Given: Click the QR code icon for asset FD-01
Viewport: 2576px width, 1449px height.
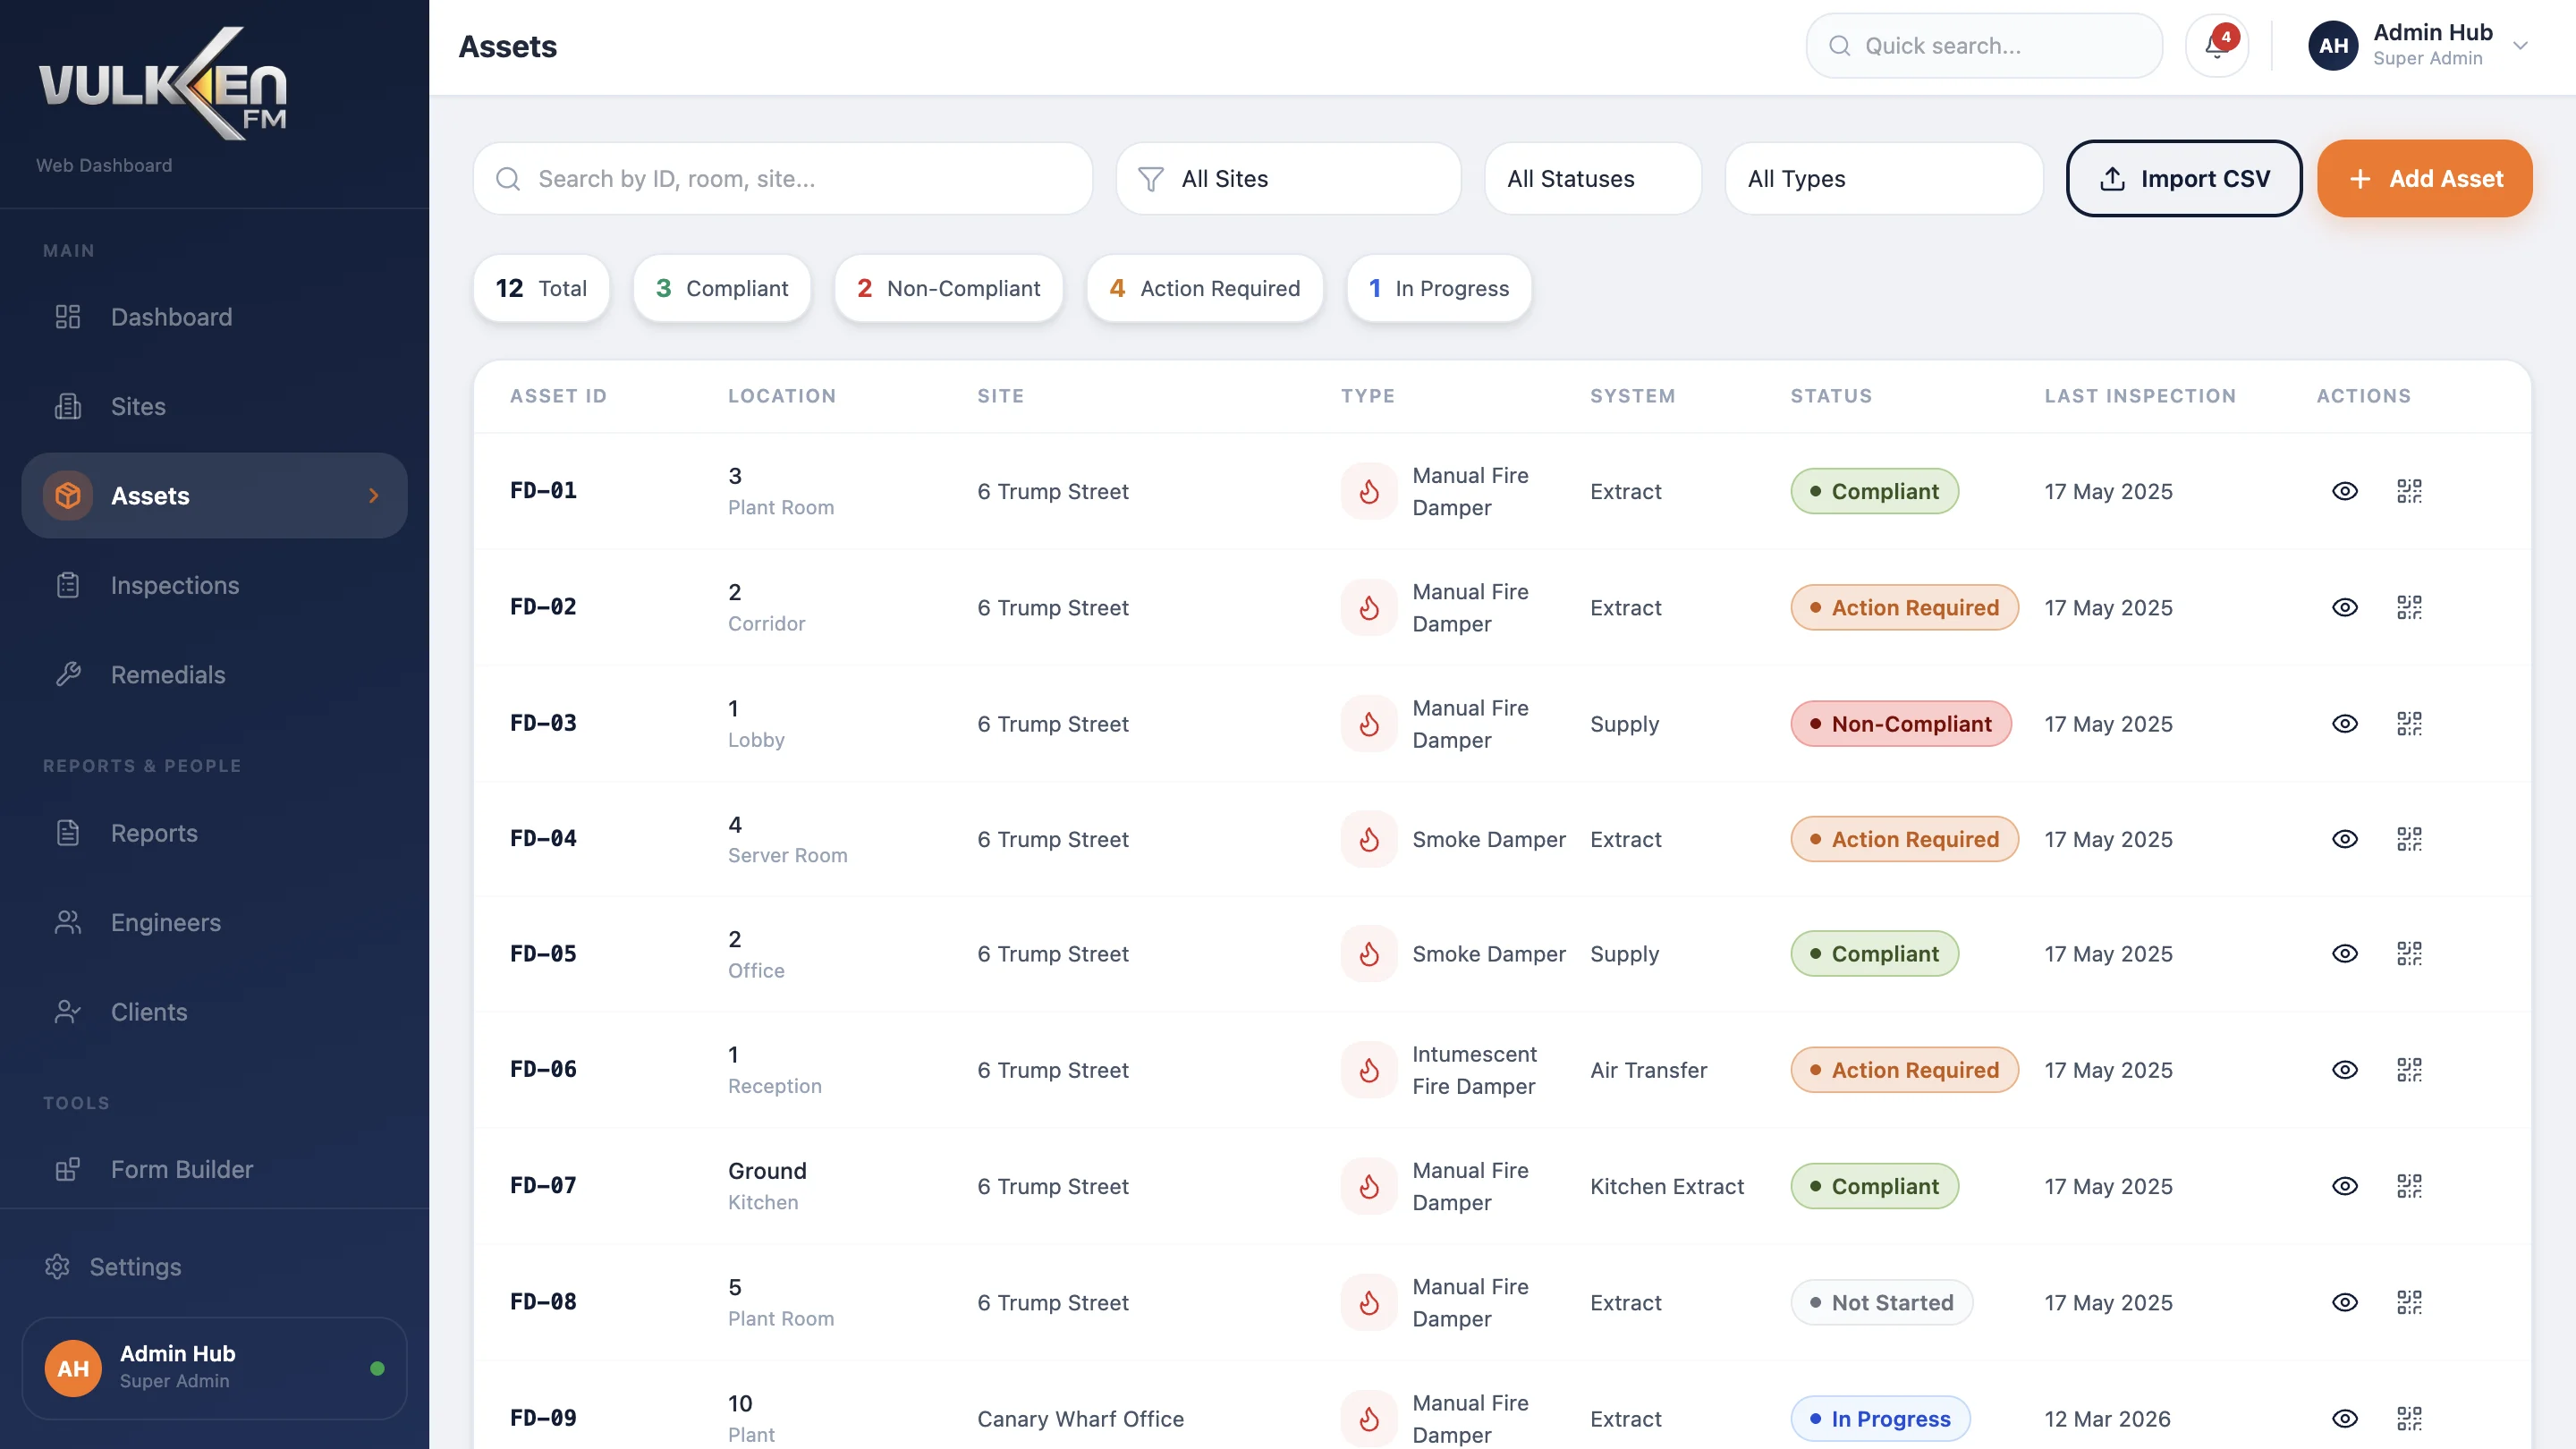Looking at the screenshot, I should pos(2410,491).
